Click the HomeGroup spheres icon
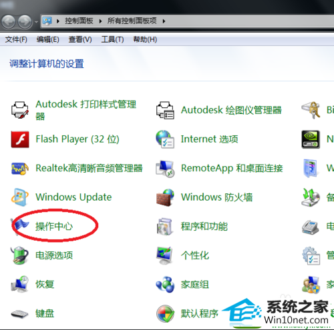 pos(165,285)
